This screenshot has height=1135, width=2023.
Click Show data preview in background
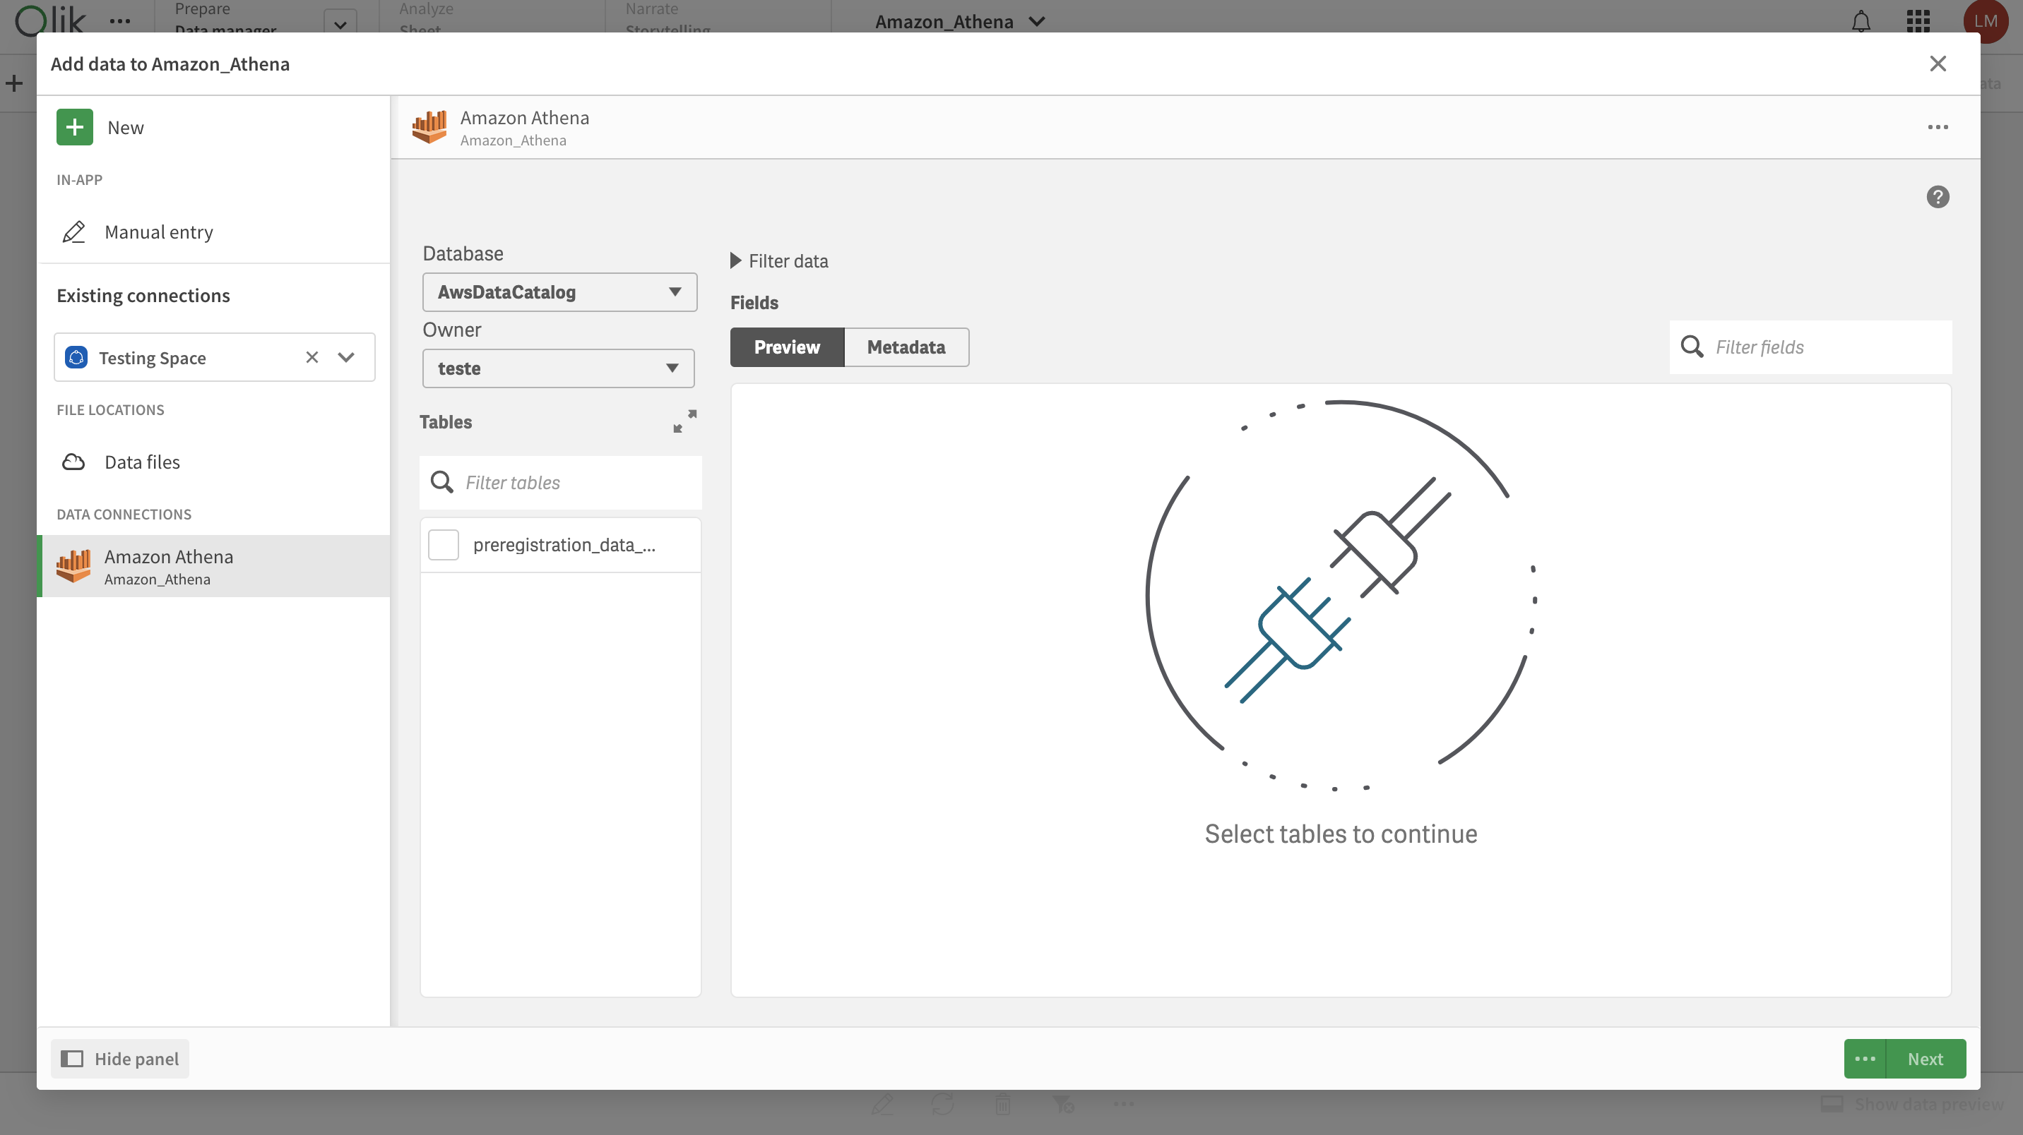(1913, 1105)
